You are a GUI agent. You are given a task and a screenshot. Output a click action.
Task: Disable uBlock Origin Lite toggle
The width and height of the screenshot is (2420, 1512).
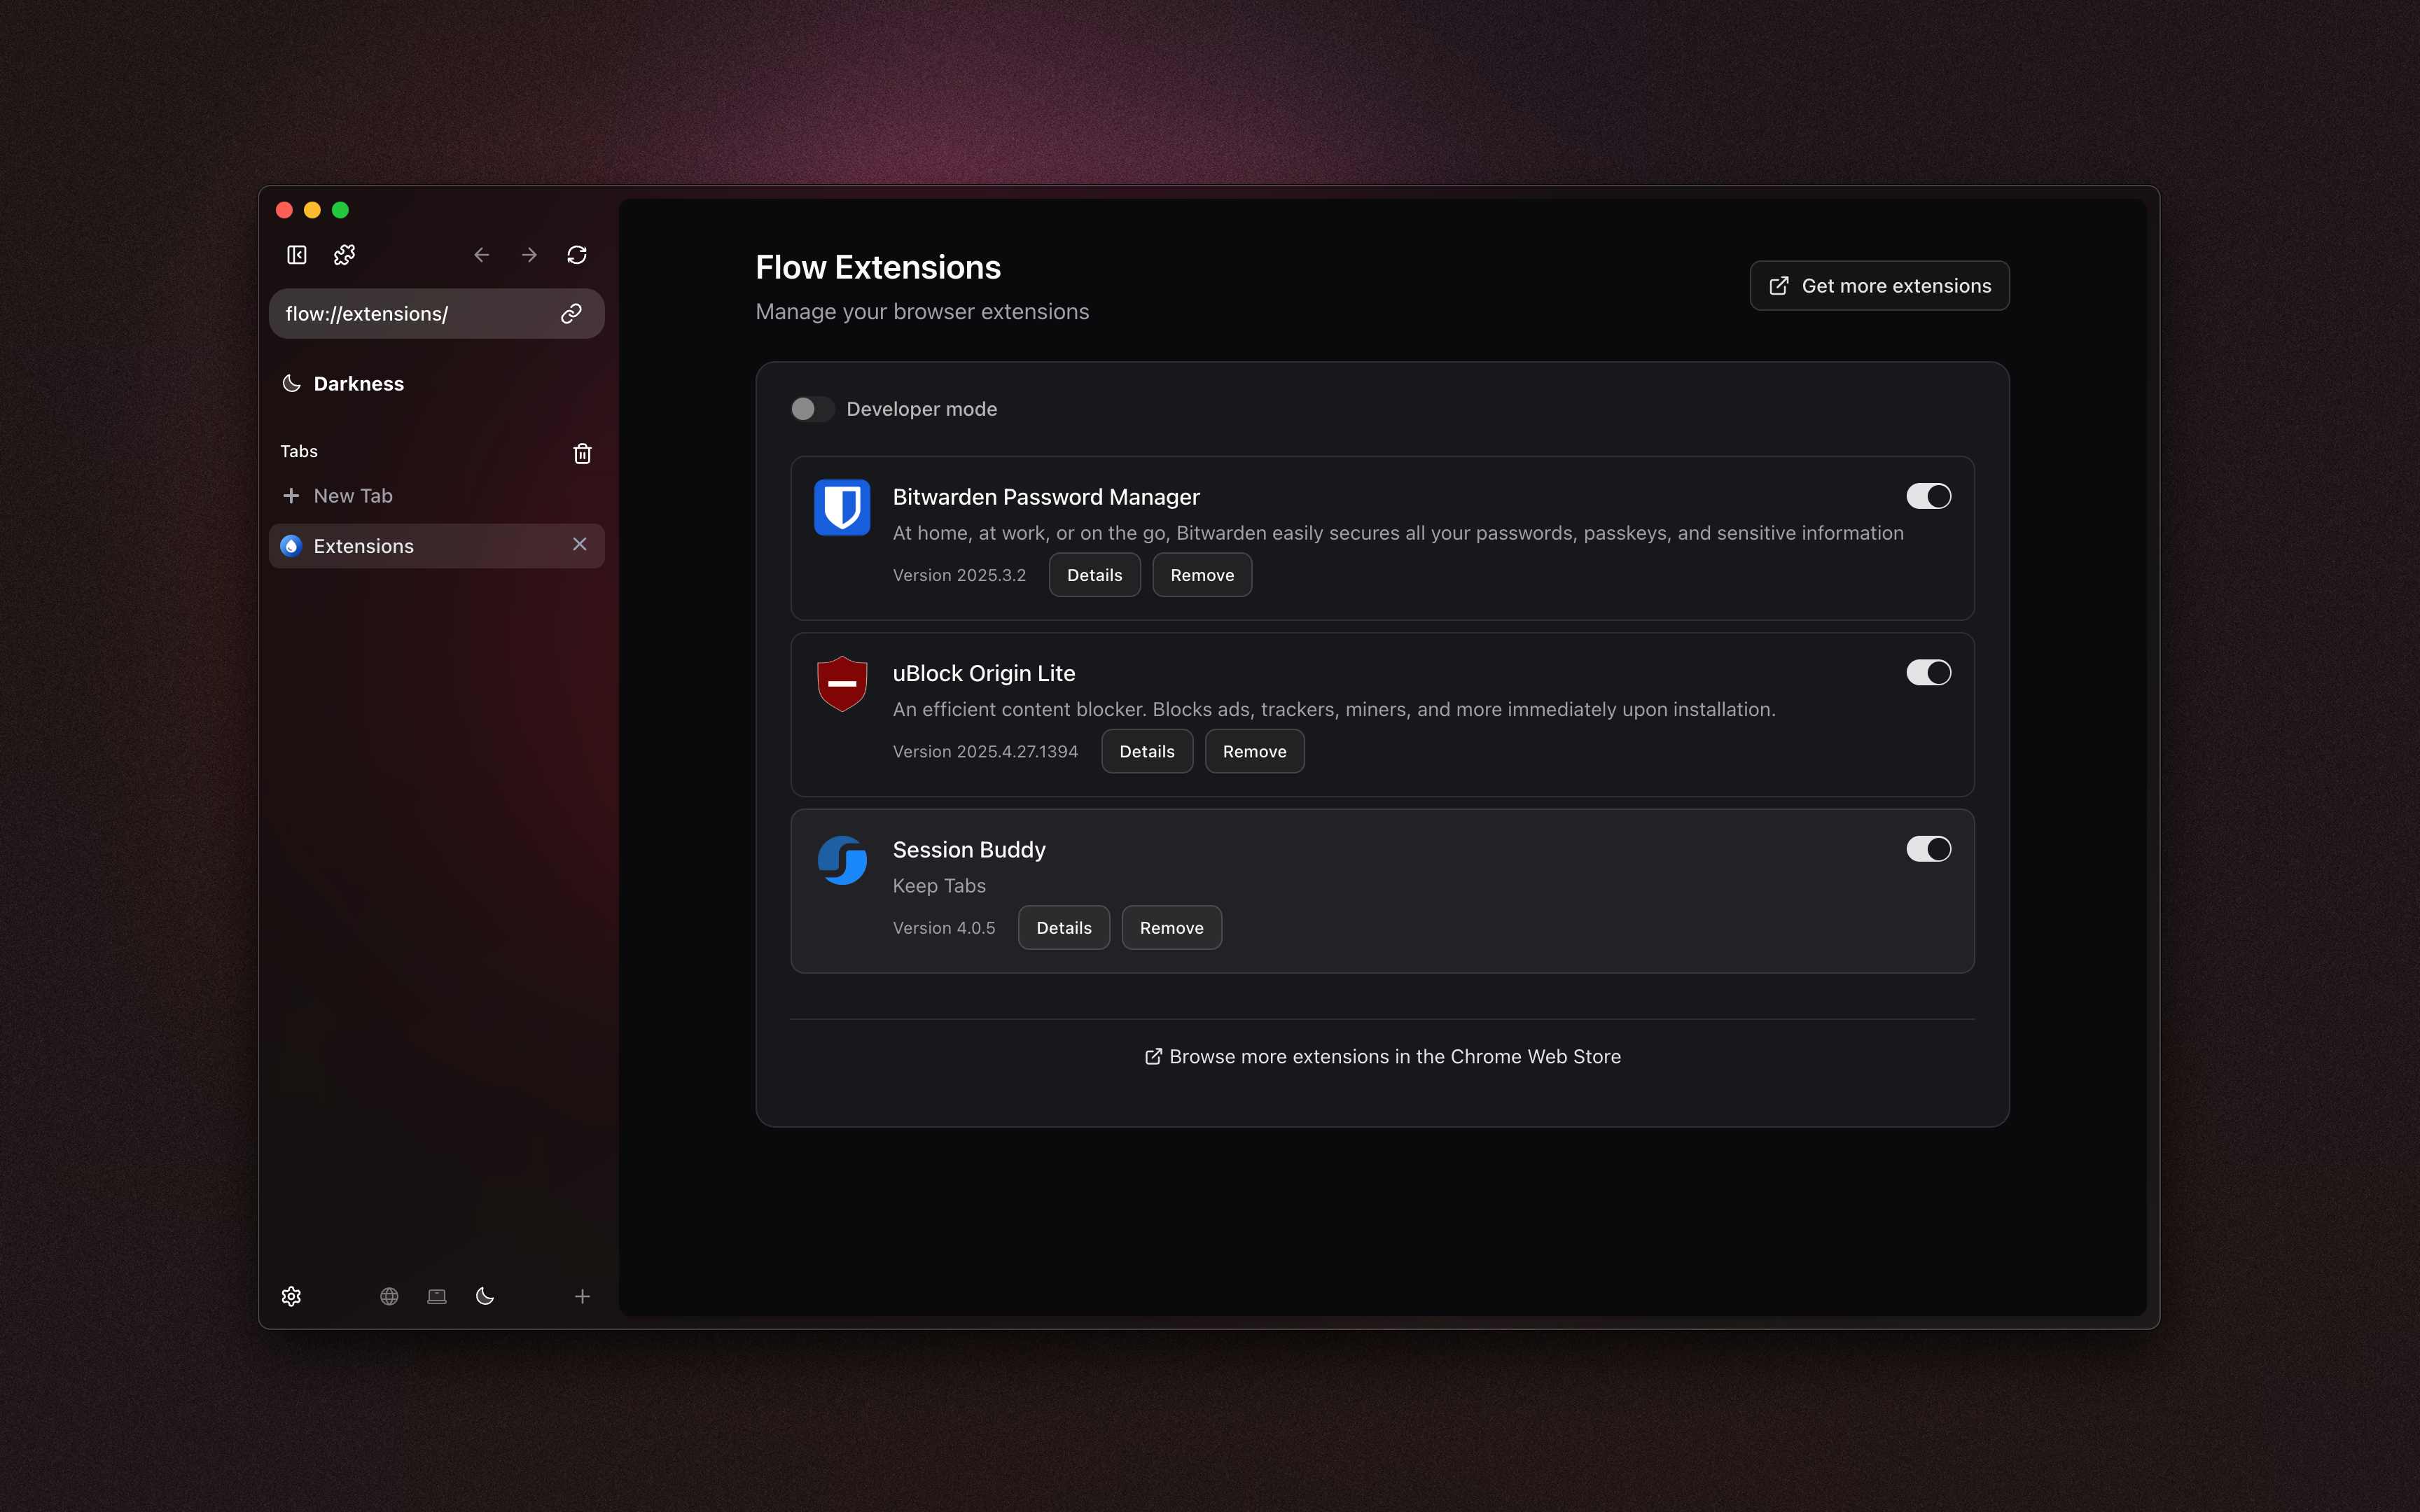(1928, 673)
